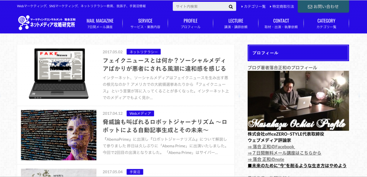Image resolution: width=367 pixels, height=177 pixels.
Task: Click the envelope icon in お問い合わせ
Action: coord(310,6)
